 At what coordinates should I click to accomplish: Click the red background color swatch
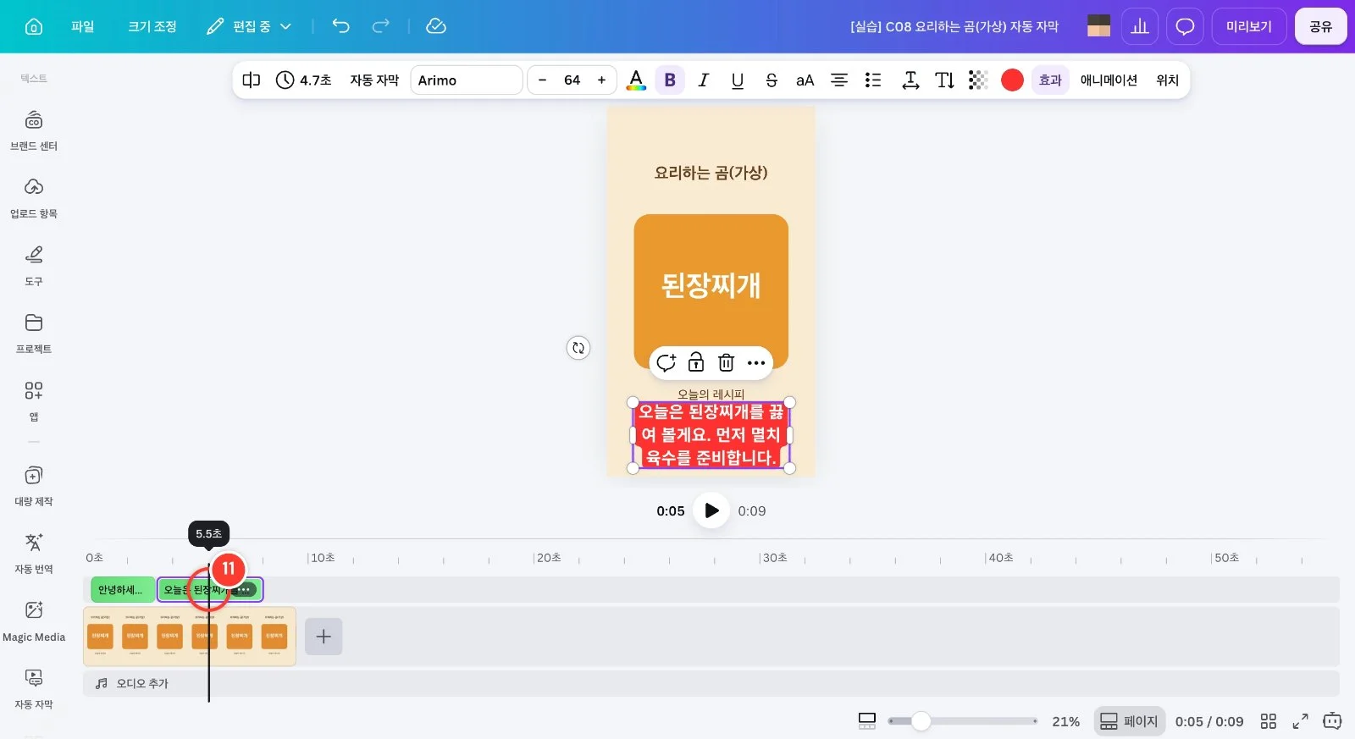pos(1012,80)
